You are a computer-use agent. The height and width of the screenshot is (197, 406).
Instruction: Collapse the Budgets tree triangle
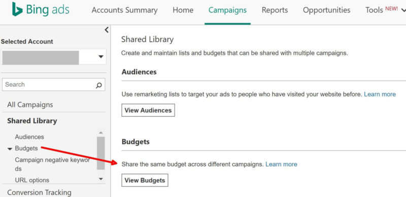[10, 149]
